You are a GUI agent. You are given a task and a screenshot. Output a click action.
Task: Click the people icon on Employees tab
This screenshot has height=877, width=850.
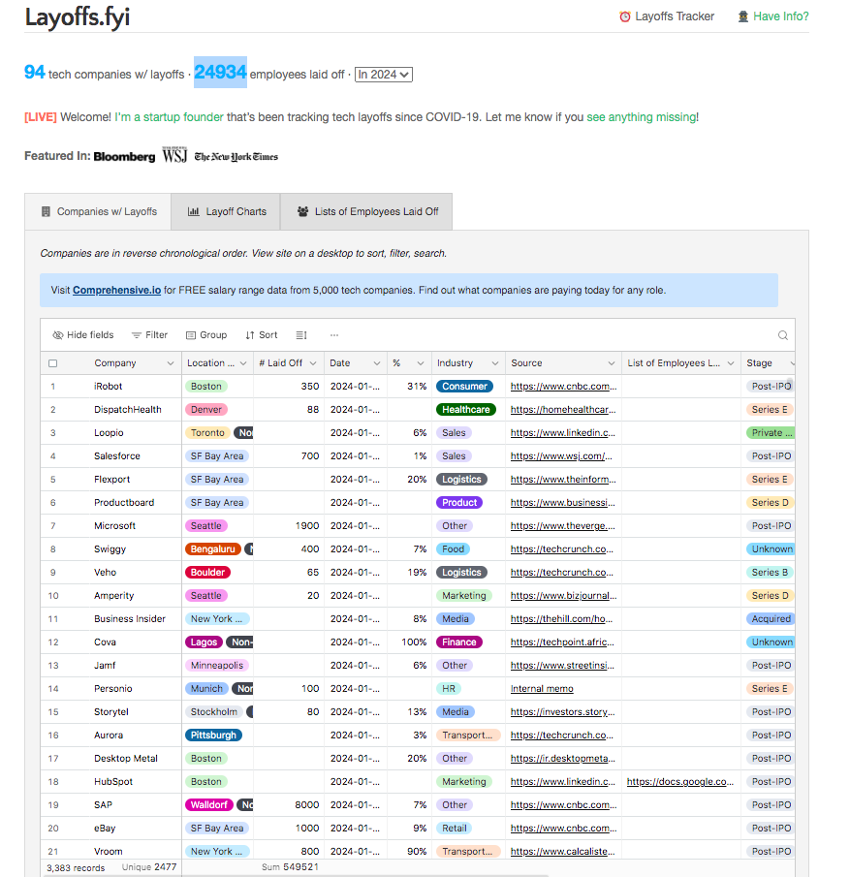tap(302, 211)
